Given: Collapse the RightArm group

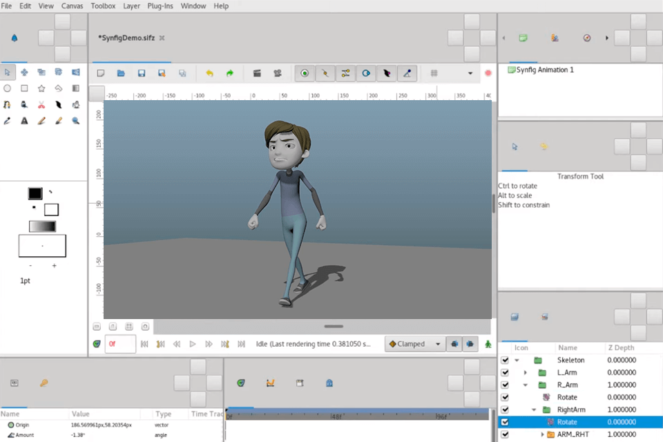Looking at the screenshot, I should 533,410.
